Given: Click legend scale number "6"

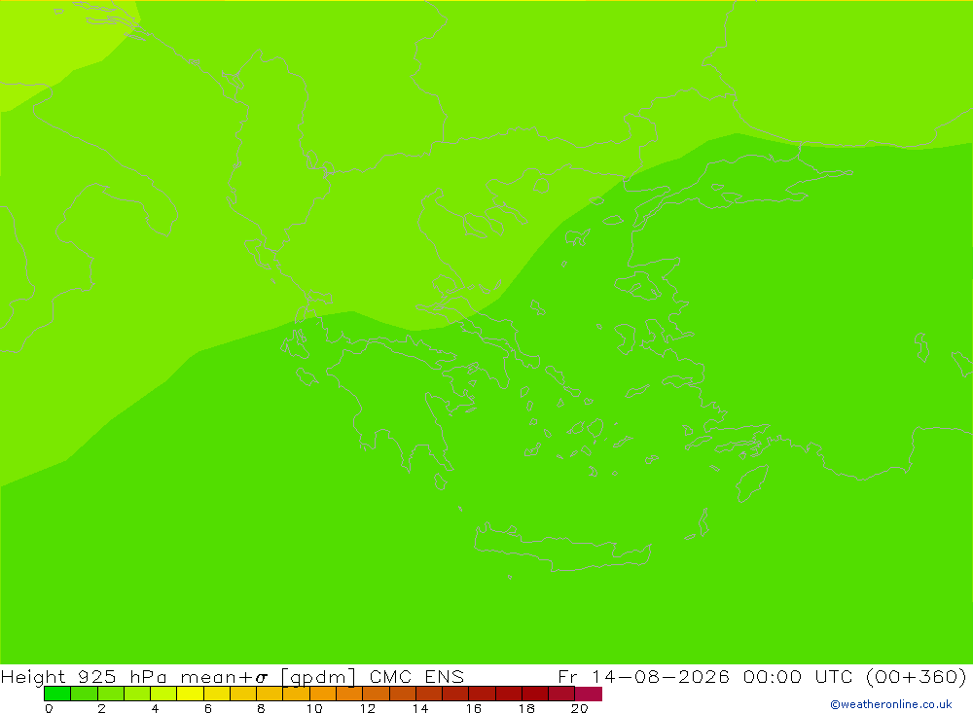Looking at the screenshot, I should pyautogui.click(x=208, y=708).
